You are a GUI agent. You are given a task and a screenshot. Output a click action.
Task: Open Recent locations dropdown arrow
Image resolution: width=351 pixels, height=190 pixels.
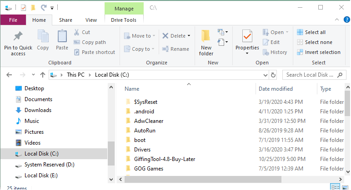[33, 74]
